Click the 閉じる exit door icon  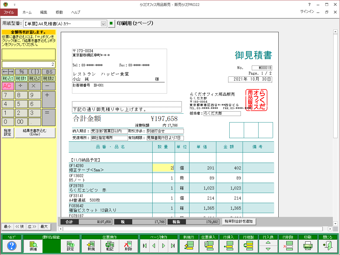click(x=328, y=246)
